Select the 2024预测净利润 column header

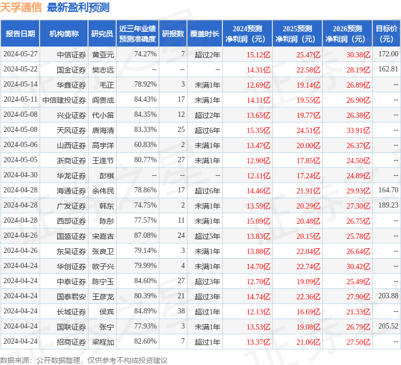[247, 33]
